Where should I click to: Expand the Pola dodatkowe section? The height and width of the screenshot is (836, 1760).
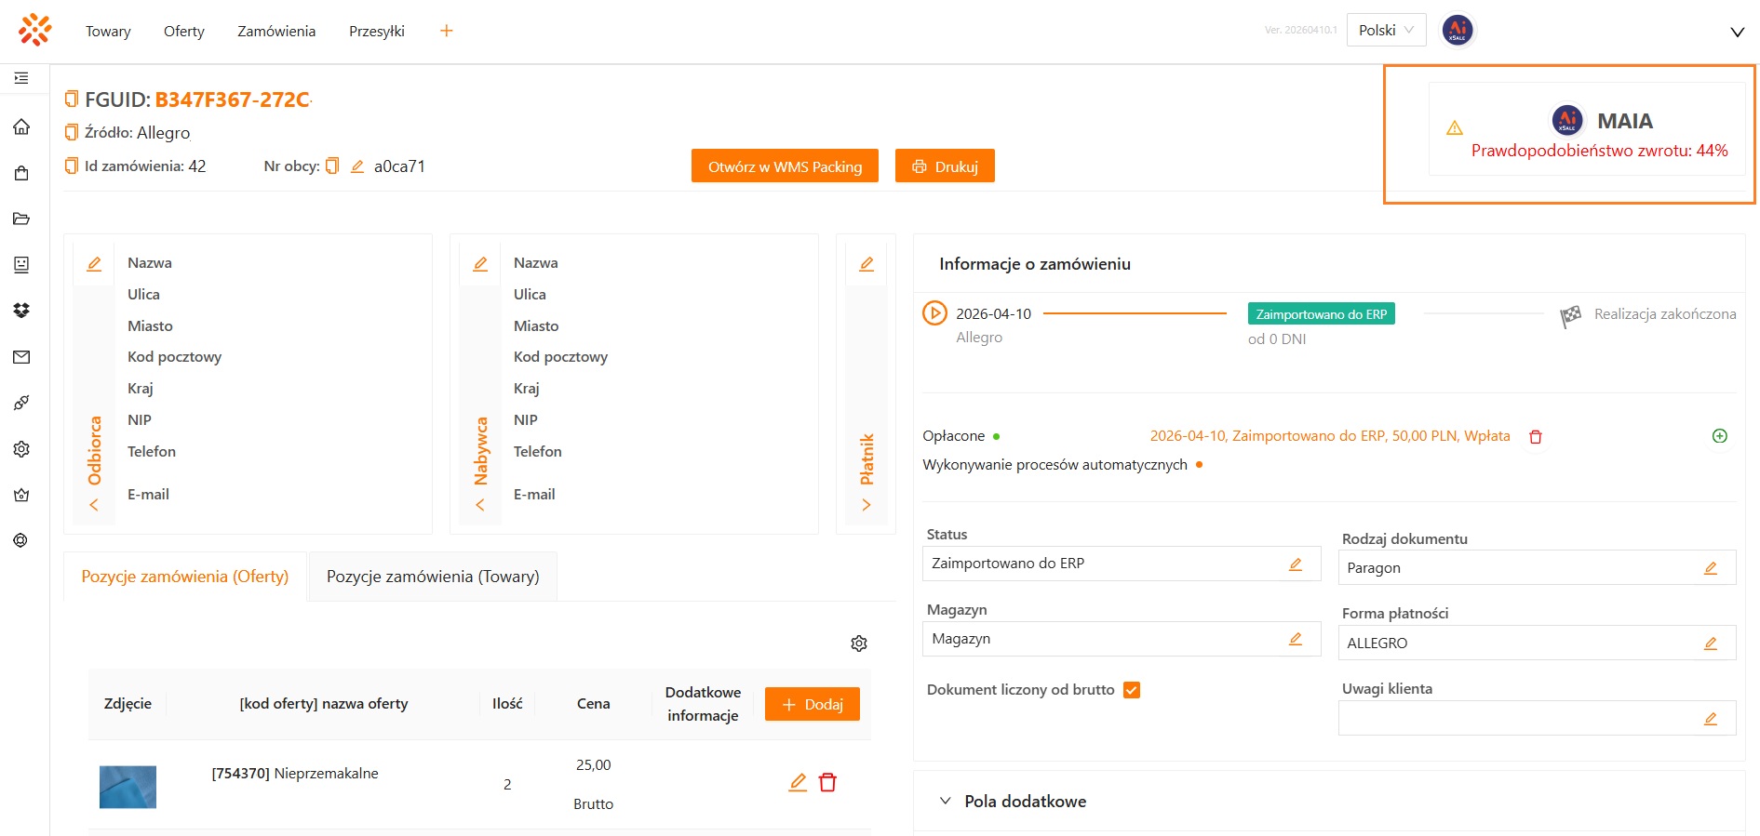pyautogui.click(x=946, y=802)
